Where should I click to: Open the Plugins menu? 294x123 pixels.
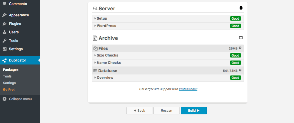(x=20, y=24)
